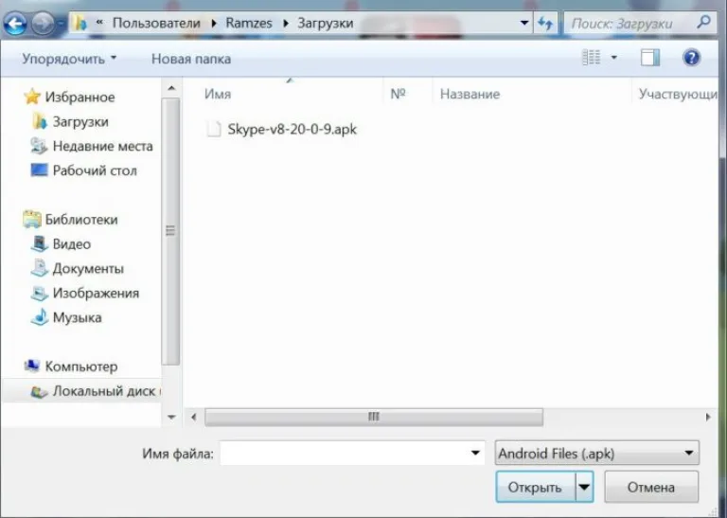This screenshot has width=727, height=518.
Task: Click the horizontal scrollbar thumb
Action: pos(374,417)
